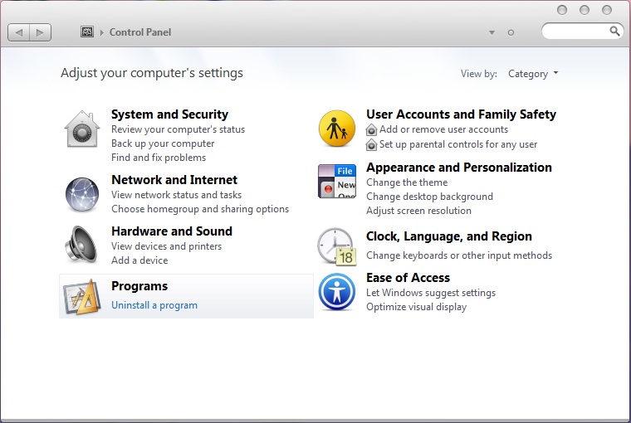Open Adjust screen resolution

pos(418,211)
